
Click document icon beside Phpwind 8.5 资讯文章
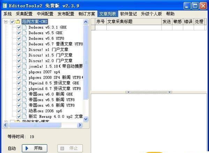tap(24, 83)
